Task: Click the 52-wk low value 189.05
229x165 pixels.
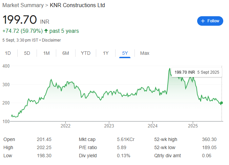Action: 209,147
